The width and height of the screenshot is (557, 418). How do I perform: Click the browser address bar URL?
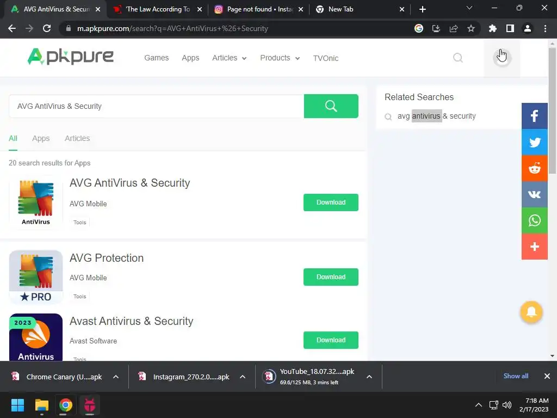coord(172,28)
